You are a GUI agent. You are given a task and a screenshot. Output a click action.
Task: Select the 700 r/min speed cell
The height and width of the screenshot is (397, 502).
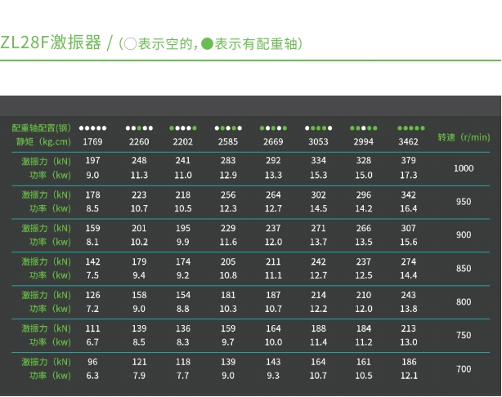pyautogui.click(x=464, y=369)
